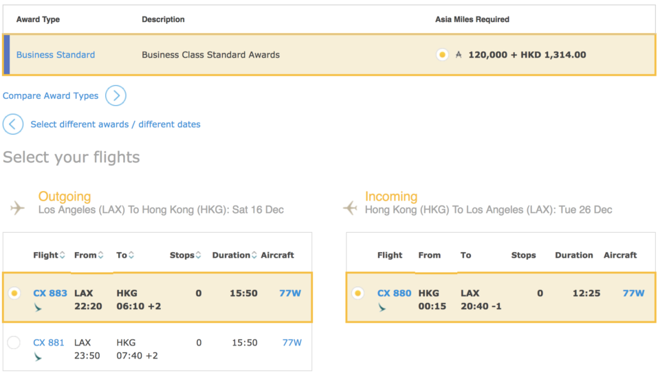Open Select different awards / different dates
The height and width of the screenshot is (375, 660).
pos(115,124)
